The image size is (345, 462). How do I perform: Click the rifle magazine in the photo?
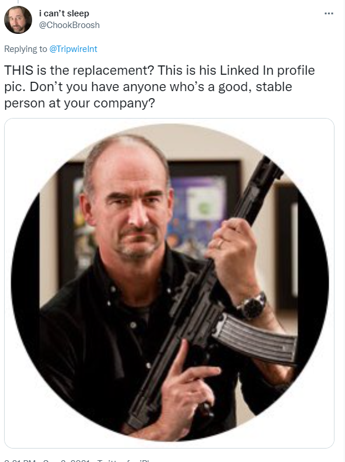click(x=255, y=339)
